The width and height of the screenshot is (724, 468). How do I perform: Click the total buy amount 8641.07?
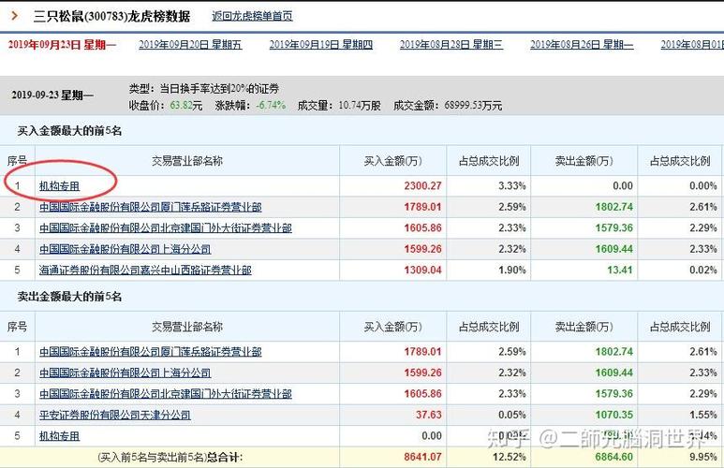point(423,457)
